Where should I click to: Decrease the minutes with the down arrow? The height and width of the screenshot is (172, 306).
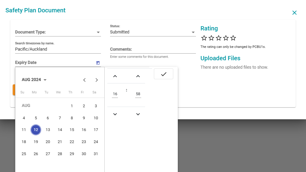(x=138, y=114)
